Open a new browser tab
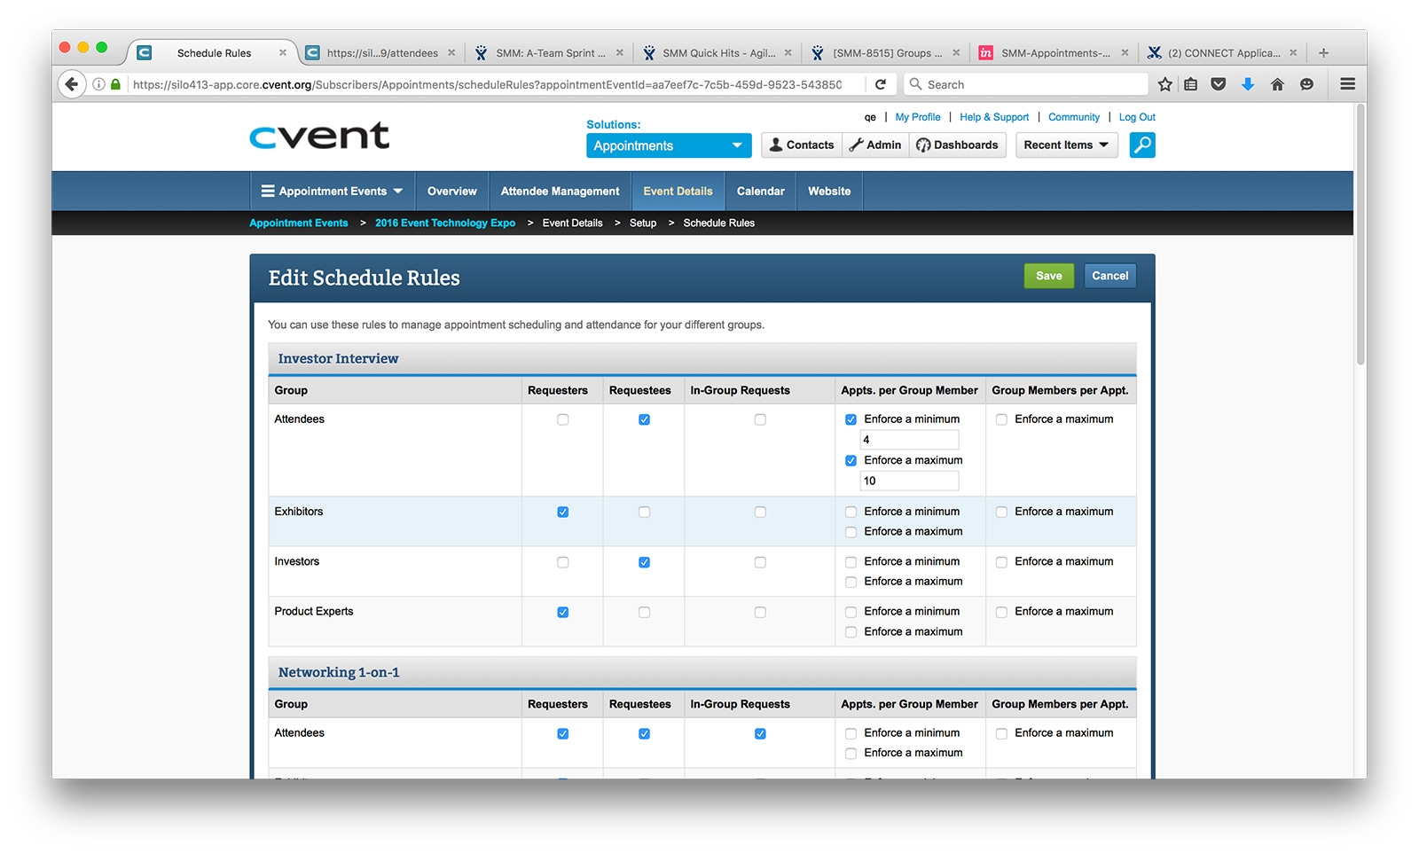The image size is (1419, 853). 1323,53
